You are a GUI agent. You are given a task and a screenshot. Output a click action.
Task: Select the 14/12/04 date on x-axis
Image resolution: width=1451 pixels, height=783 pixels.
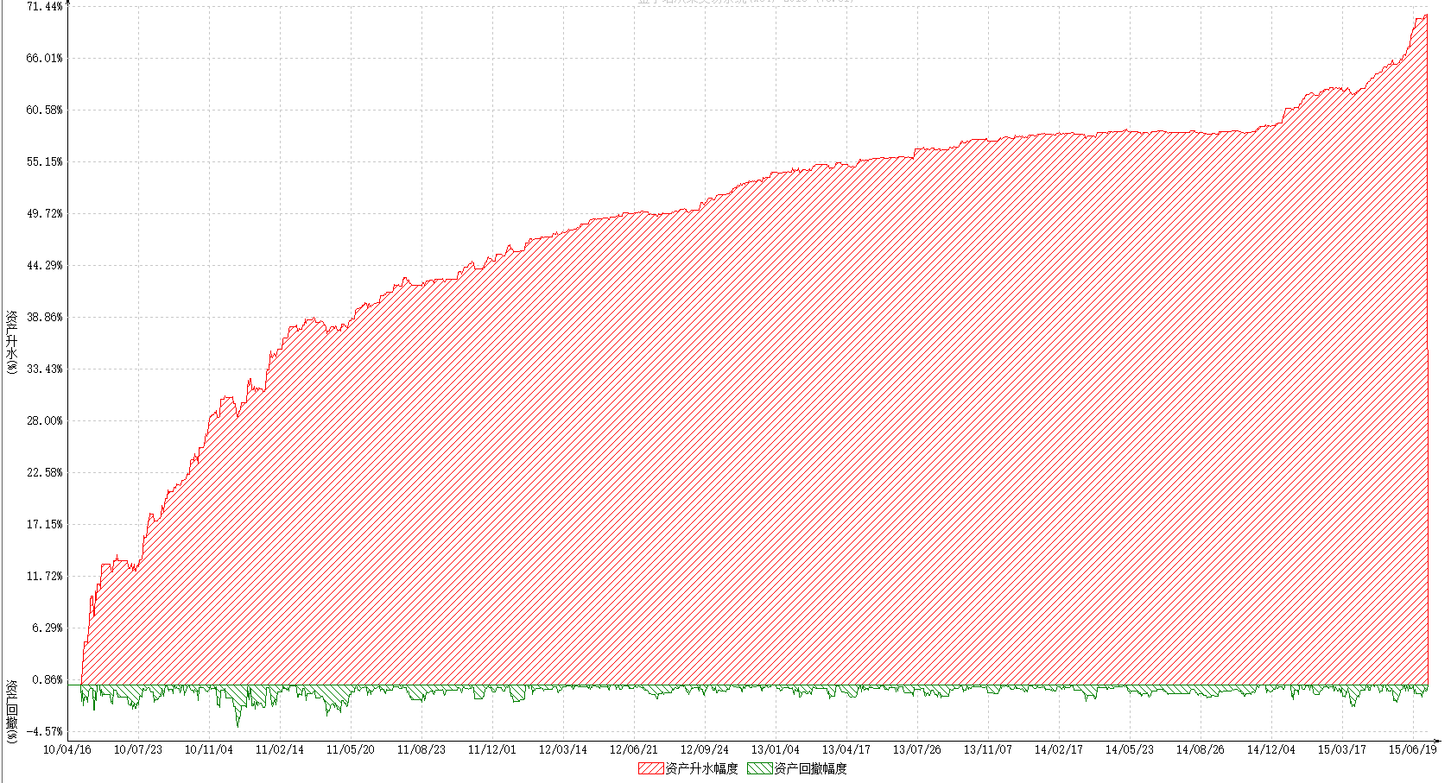[1271, 749]
